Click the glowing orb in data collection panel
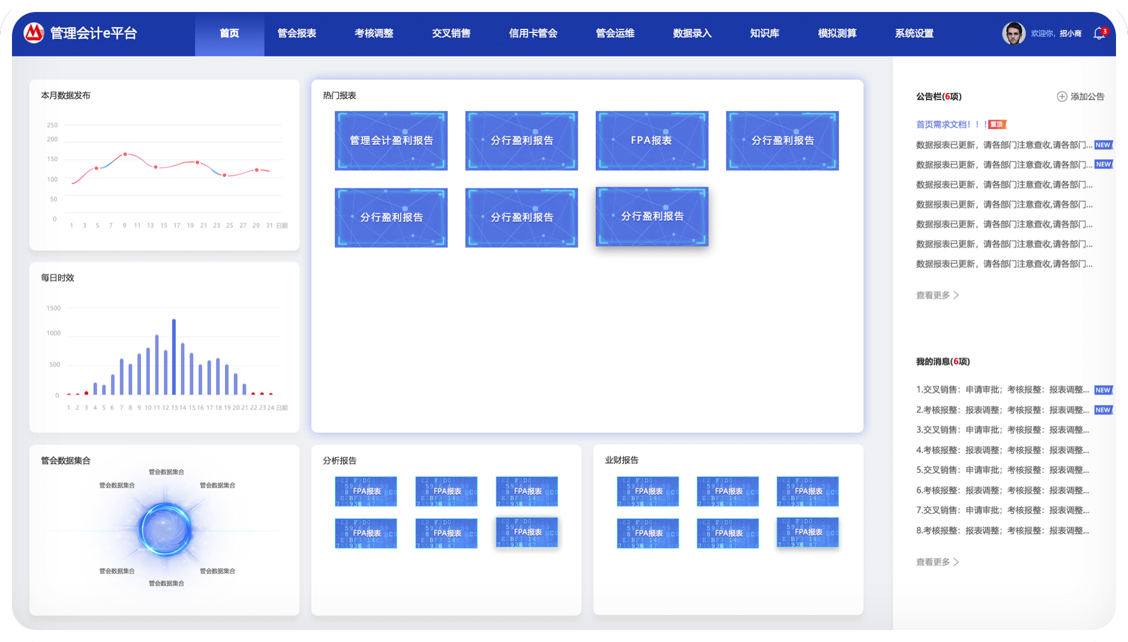1128x642 pixels. tap(166, 529)
